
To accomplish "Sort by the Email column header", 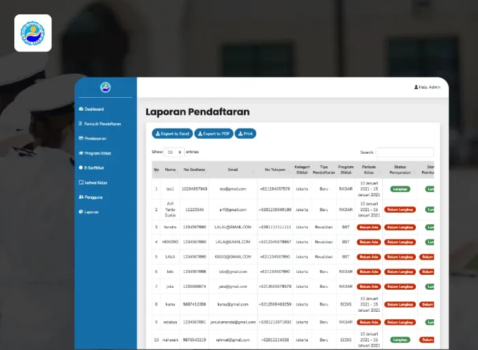I will click(x=233, y=170).
